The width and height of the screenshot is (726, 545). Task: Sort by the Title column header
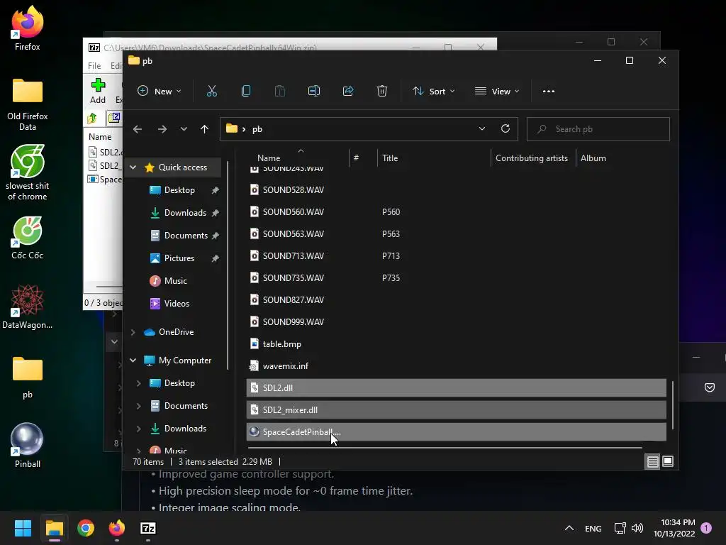[x=390, y=158]
